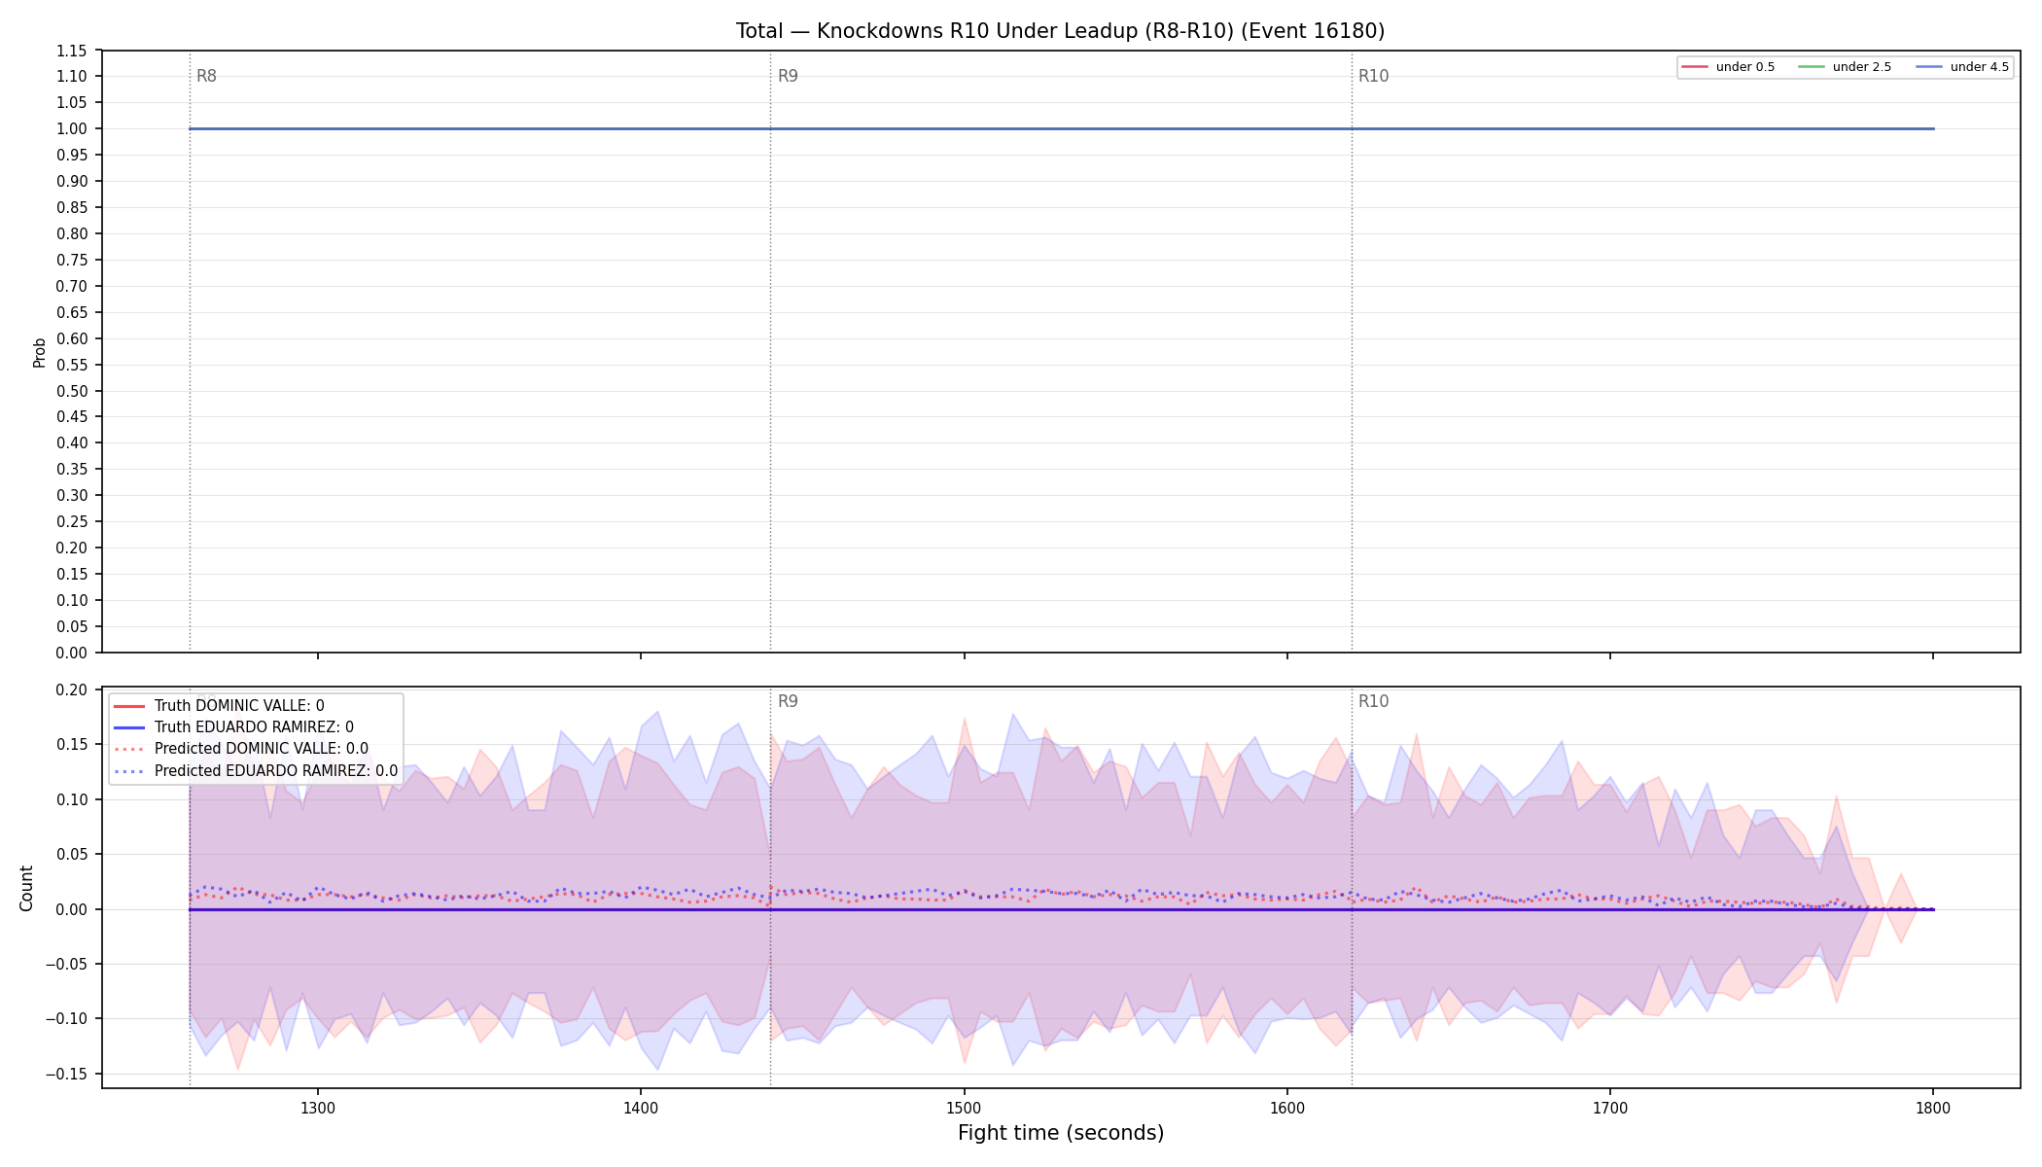Click the 1500 tick label on the x-axis
Viewport: 2042px width, 1167px height.
pos(964,1108)
